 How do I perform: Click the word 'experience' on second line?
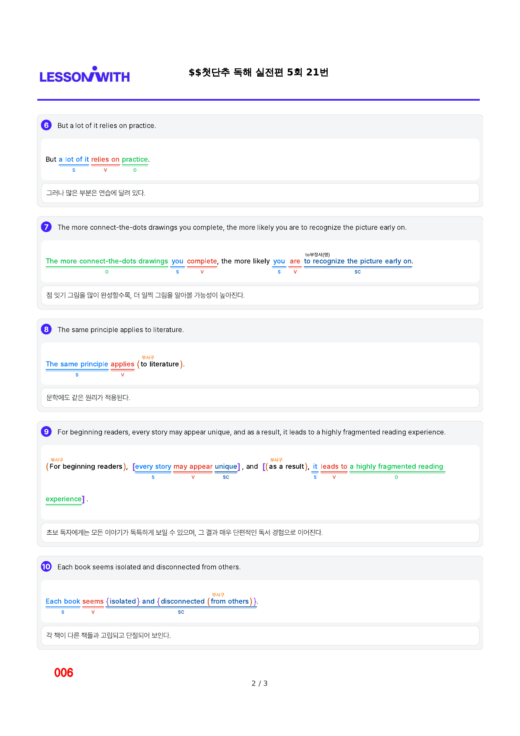(x=64, y=499)
